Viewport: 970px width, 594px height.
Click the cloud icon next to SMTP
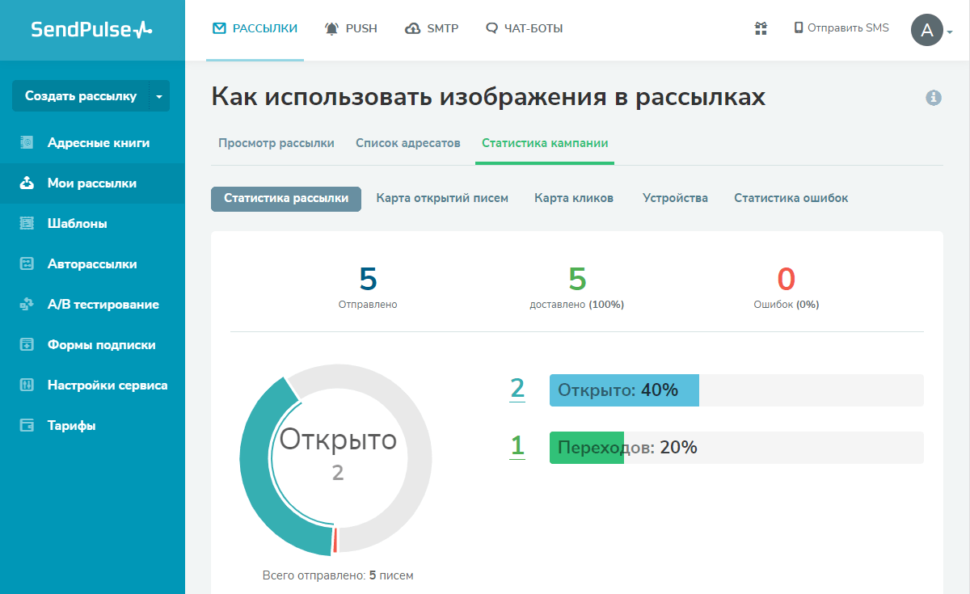[413, 28]
